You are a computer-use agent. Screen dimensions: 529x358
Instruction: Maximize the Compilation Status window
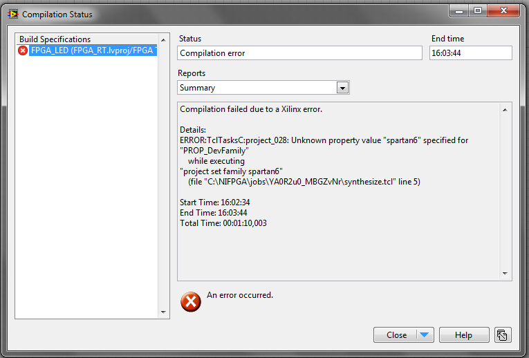pos(477,10)
